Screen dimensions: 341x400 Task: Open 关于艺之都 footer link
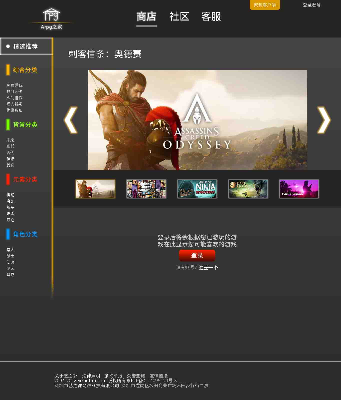click(66, 376)
